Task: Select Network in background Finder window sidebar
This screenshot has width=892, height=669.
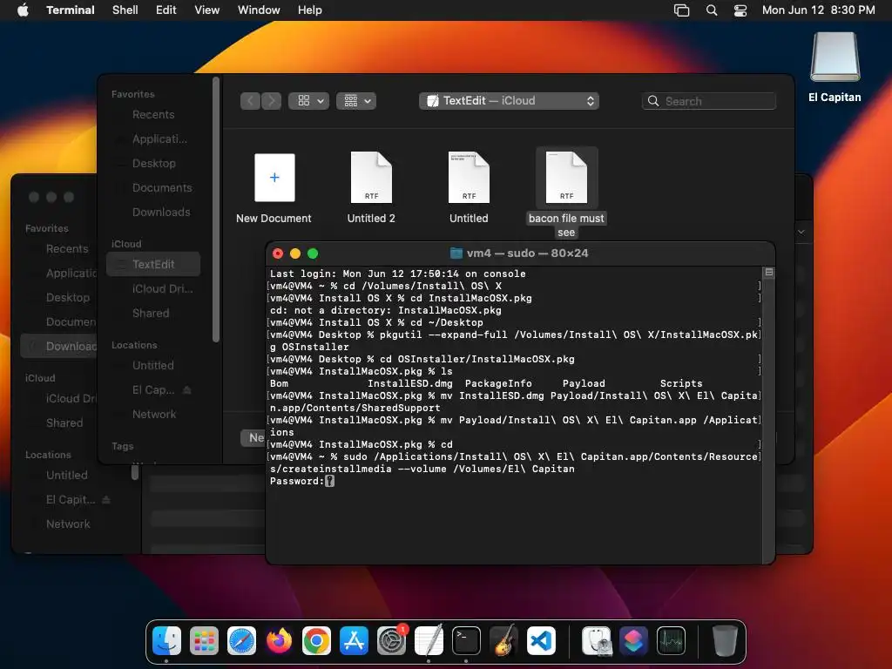Action: point(68,524)
